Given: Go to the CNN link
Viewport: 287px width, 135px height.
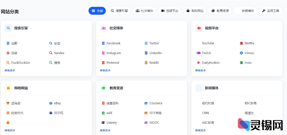Looking at the screenshot, I should pos(205,113).
